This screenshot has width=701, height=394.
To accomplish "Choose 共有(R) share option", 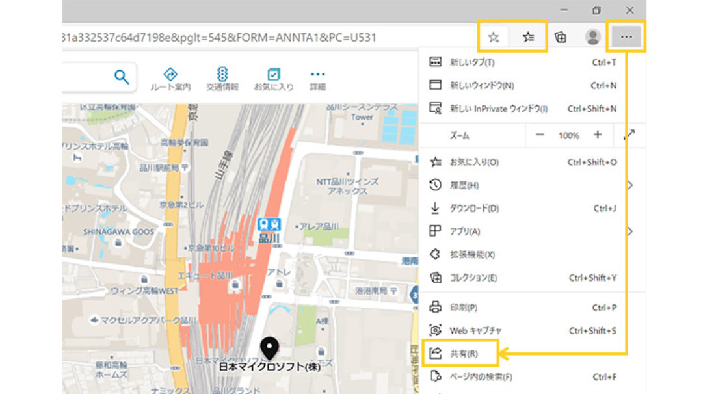I will click(460, 353).
